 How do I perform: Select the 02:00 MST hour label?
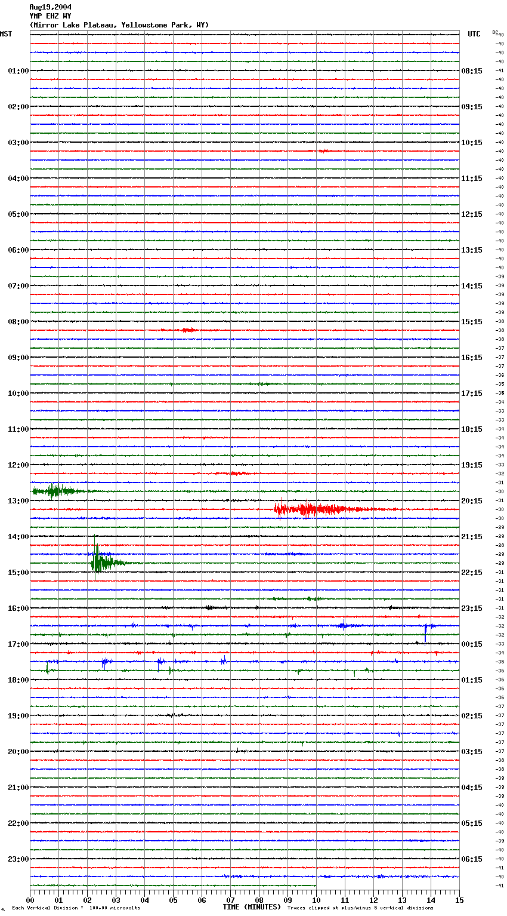pos(18,107)
